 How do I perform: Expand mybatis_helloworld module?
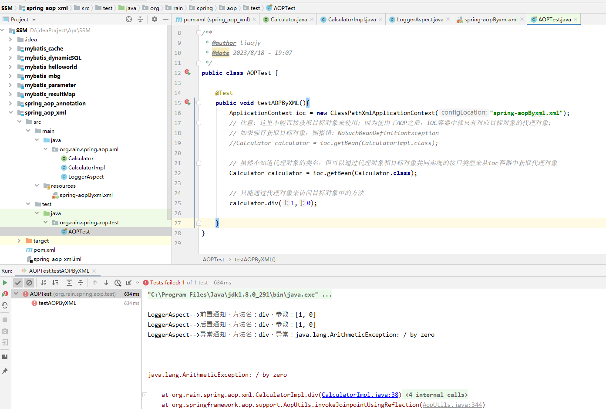[x=10, y=67]
